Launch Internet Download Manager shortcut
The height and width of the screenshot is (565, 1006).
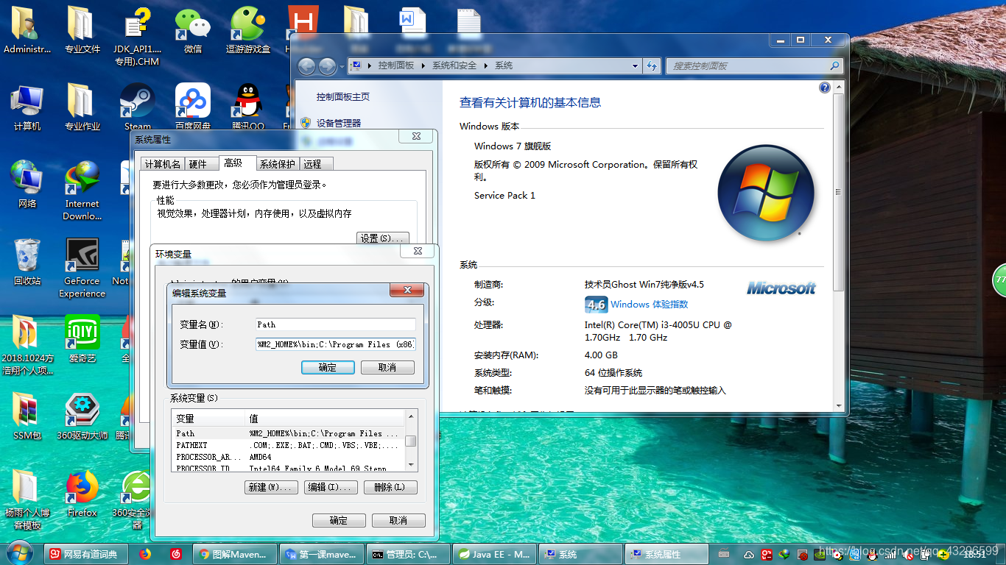point(82,191)
